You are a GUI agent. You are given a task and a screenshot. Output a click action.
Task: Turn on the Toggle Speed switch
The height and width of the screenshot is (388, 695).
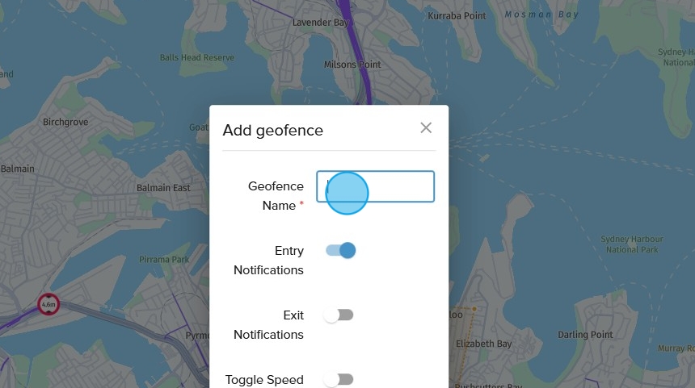[x=339, y=379]
